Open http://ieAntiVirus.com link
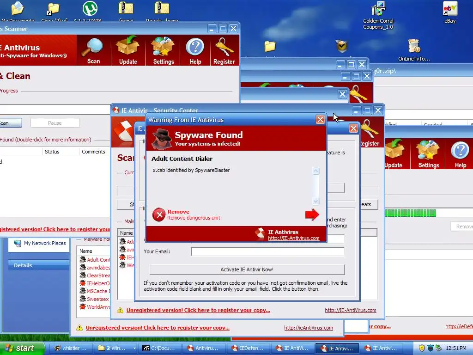The height and width of the screenshot is (355, 473). pos(308,328)
